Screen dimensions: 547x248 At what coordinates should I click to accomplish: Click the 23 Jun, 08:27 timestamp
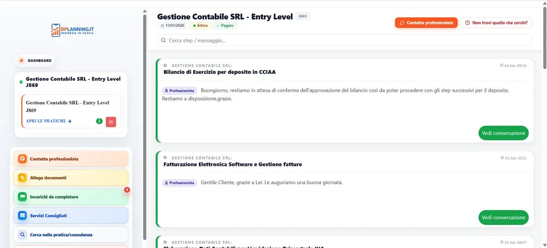click(513, 242)
